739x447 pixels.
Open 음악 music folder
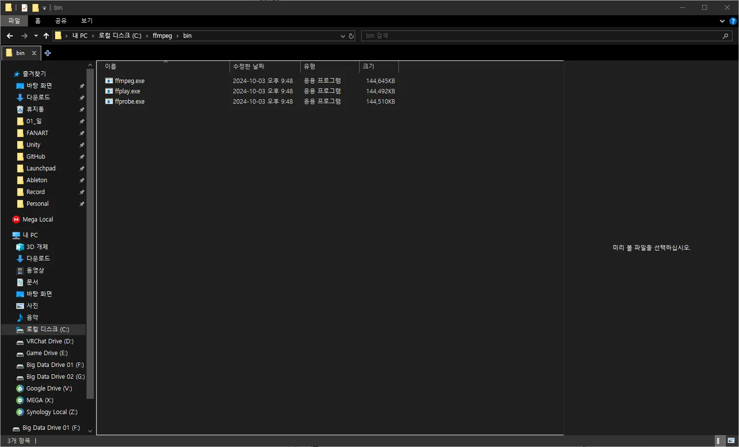pos(32,317)
